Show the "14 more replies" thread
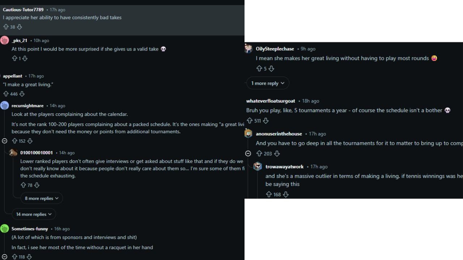 (33, 214)
